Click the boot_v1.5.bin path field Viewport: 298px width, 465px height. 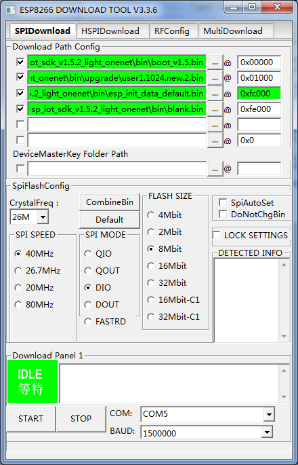[117, 62]
